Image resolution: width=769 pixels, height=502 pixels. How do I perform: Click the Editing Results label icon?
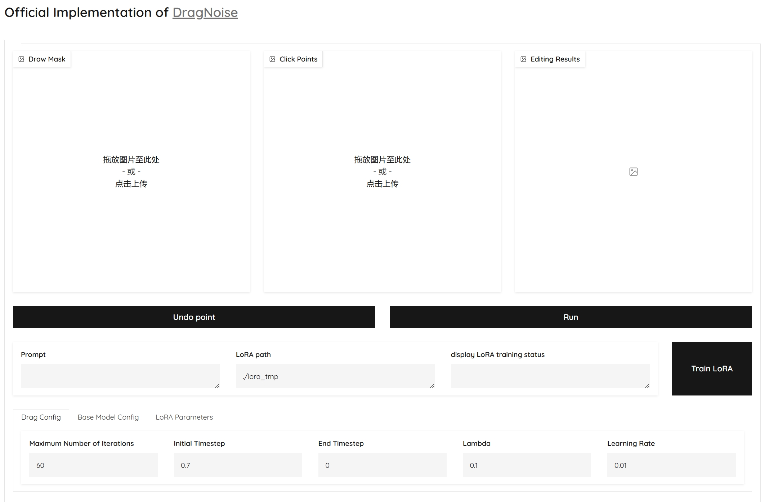click(523, 59)
